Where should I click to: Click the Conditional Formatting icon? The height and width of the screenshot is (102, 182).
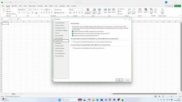[x=88, y=10]
